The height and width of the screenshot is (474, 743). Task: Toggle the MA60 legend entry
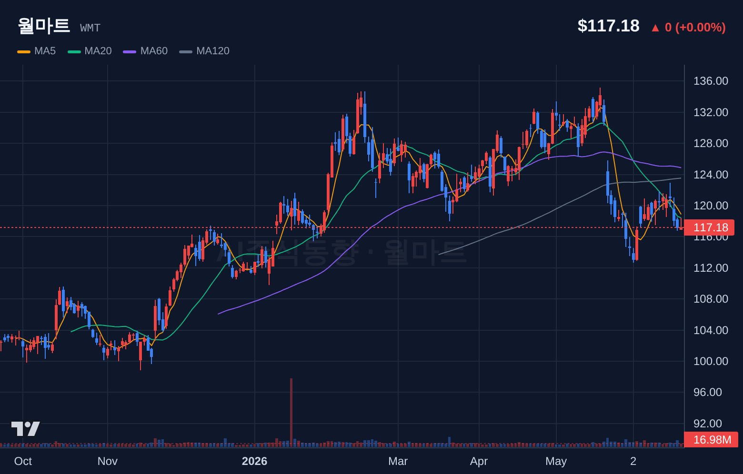coord(145,51)
